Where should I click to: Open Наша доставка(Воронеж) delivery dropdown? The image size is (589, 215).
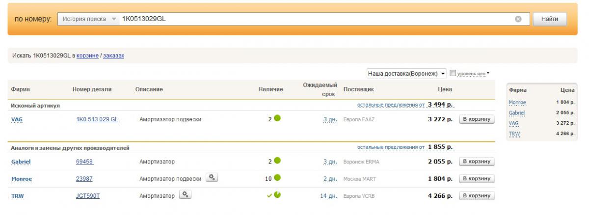click(x=406, y=73)
